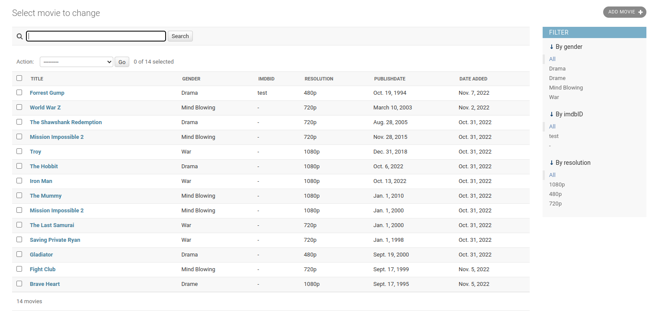Sort by the Publishdate column header
This screenshot has height=311, width=649.
pos(390,79)
